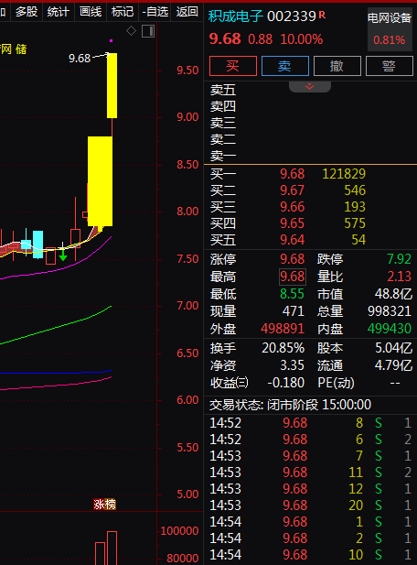The width and height of the screenshot is (417, 565).
Task: Open the 电网设备 sector box
Action: (x=390, y=28)
